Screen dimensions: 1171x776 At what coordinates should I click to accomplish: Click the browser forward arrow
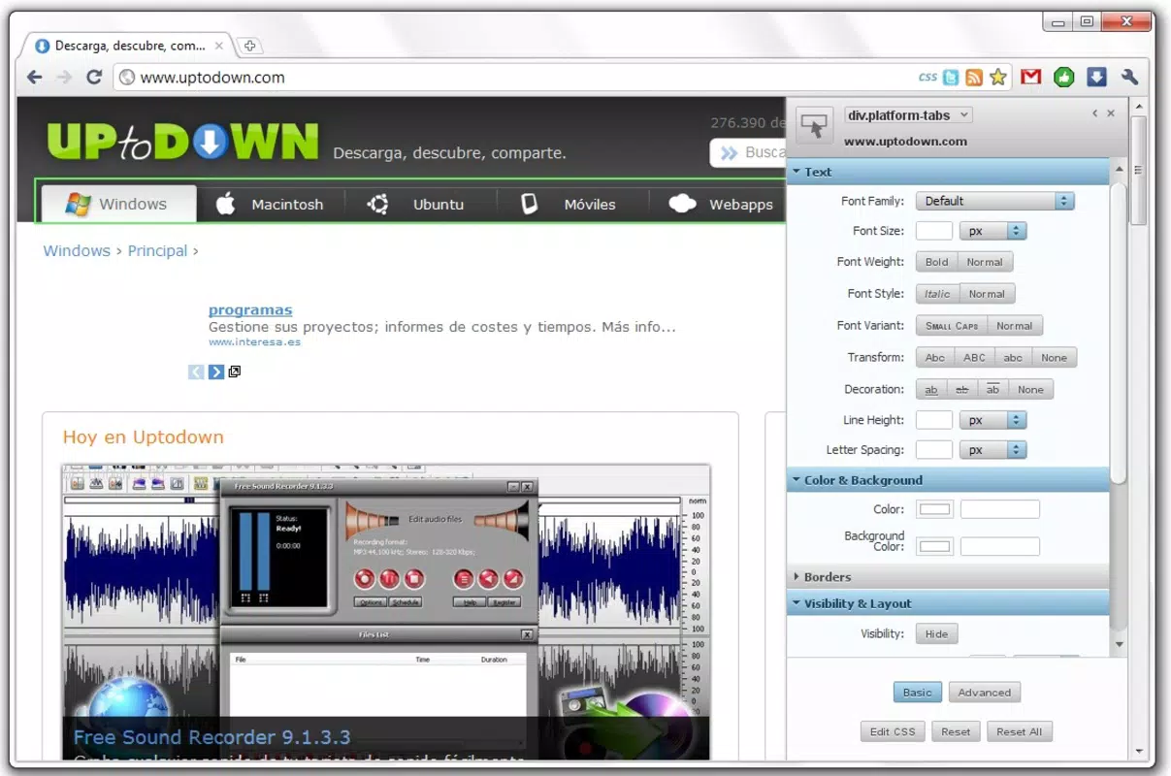[x=64, y=77]
